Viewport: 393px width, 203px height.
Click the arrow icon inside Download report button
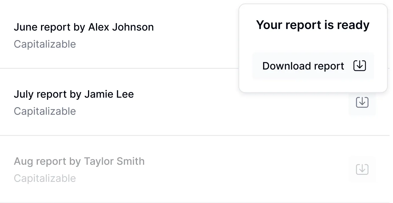[x=359, y=66]
